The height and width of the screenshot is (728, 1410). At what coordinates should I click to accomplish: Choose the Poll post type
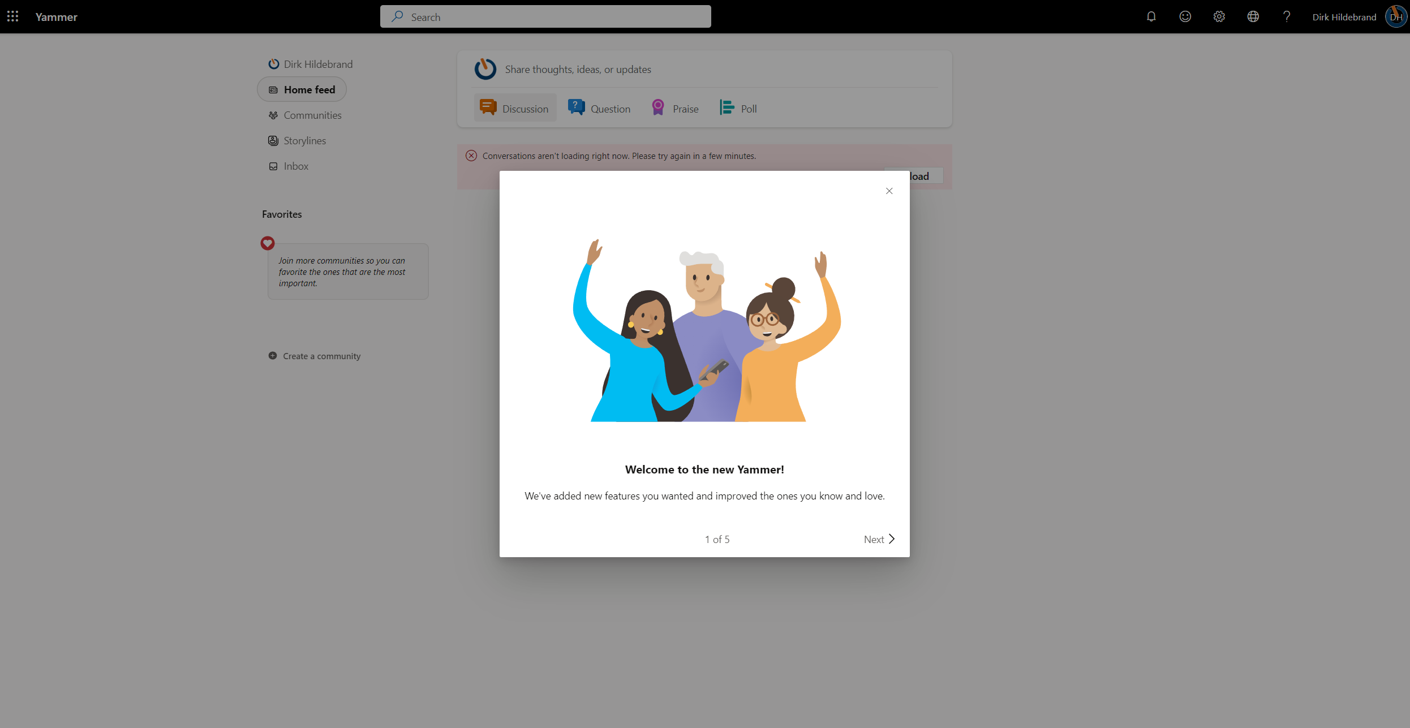[738, 108]
